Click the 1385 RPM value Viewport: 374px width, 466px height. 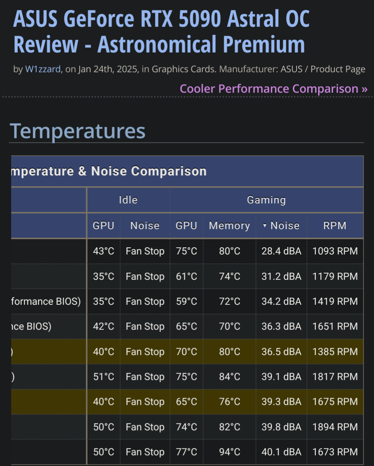[x=335, y=352]
